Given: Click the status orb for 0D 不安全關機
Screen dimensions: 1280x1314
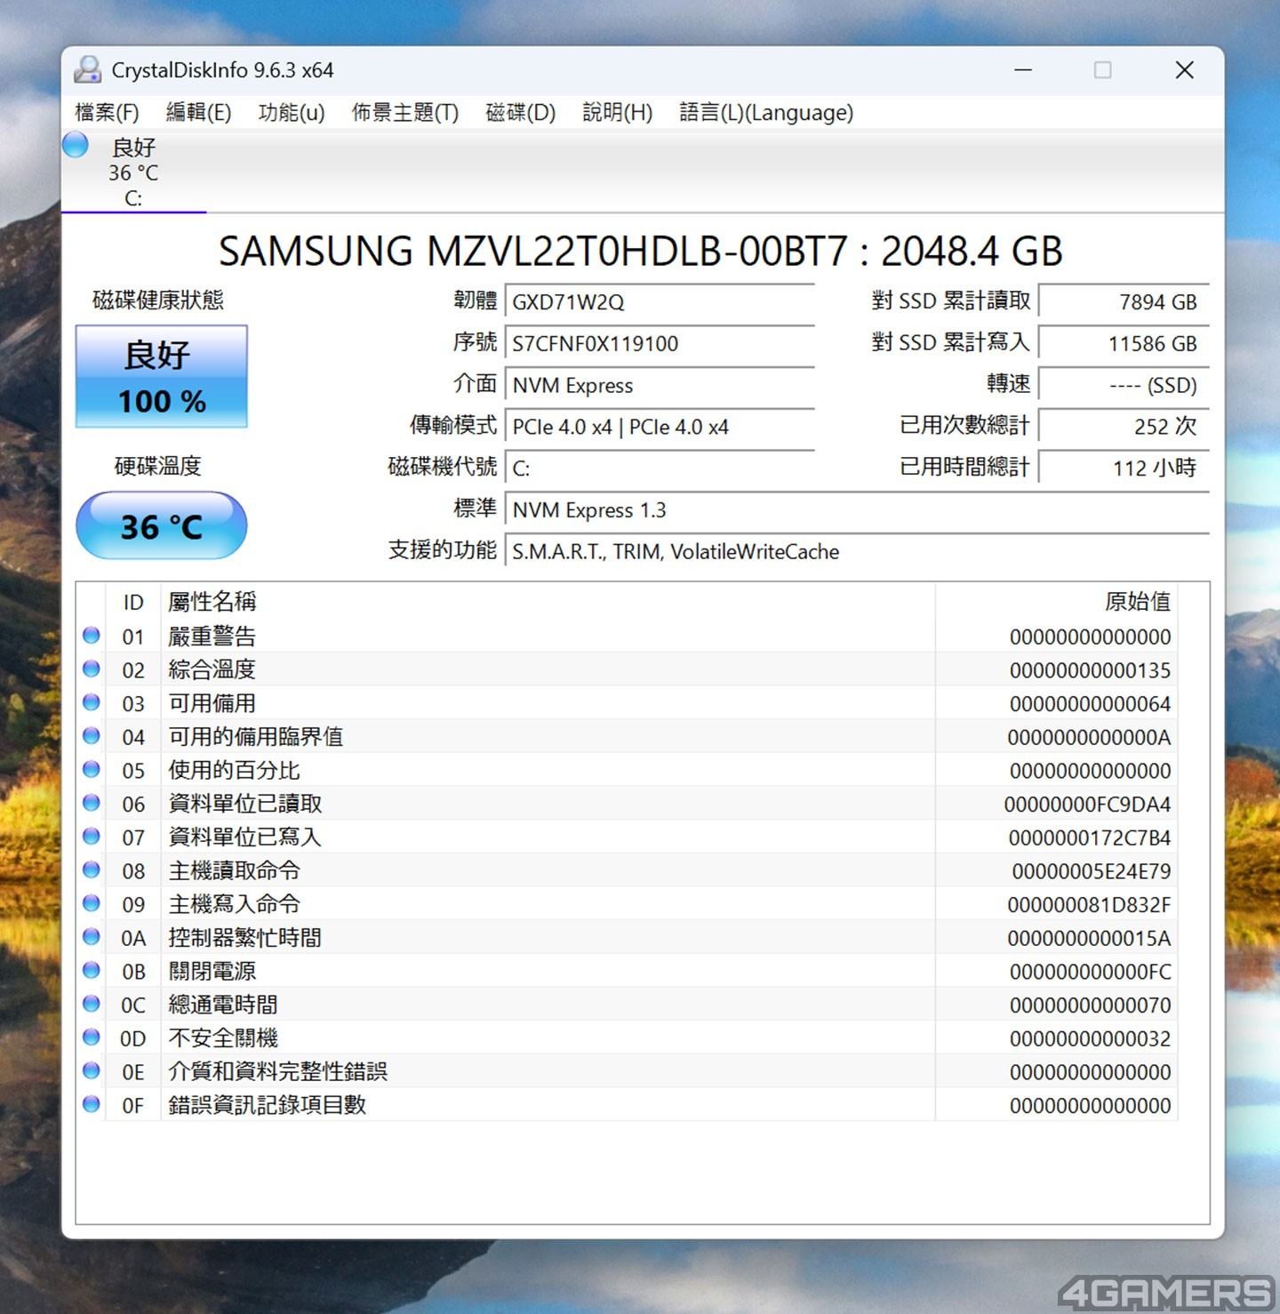Looking at the screenshot, I should (91, 1037).
